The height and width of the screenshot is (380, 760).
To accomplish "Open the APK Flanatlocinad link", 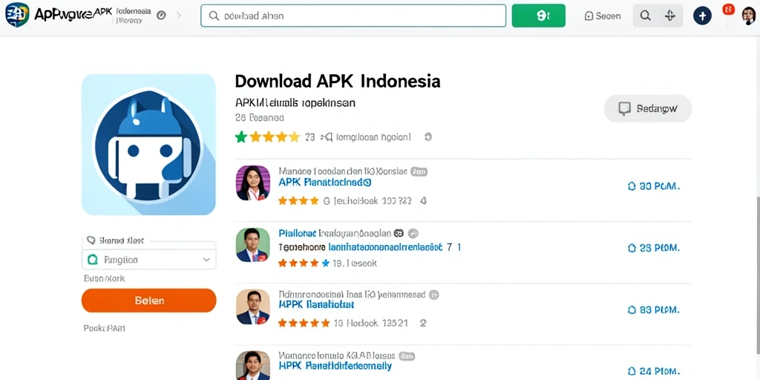I will click(325, 183).
